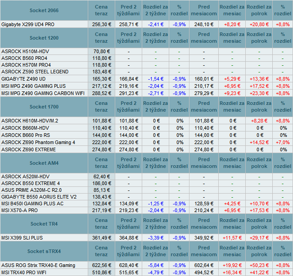Screen dimensions: 293x276
Task: Click the +29,17 € half-year value
Action: [259, 238]
